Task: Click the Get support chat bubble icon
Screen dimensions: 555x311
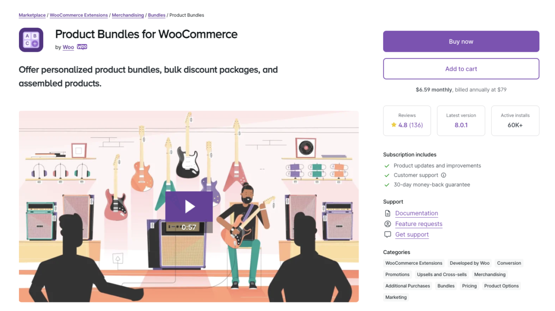Action: [387, 234]
